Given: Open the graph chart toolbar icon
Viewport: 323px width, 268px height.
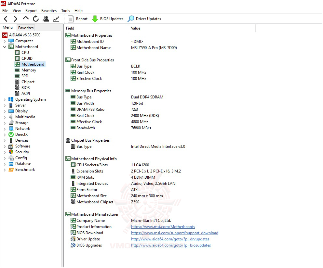Looking at the screenshot, I should coord(56,19).
